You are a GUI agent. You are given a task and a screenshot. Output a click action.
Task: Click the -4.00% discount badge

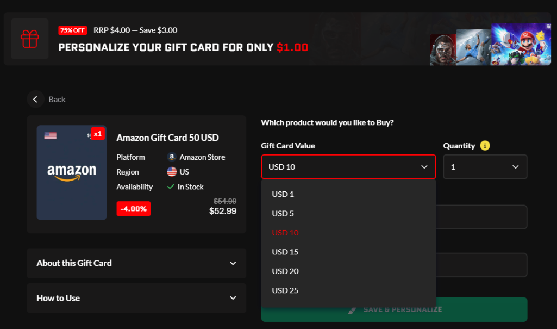coord(133,208)
